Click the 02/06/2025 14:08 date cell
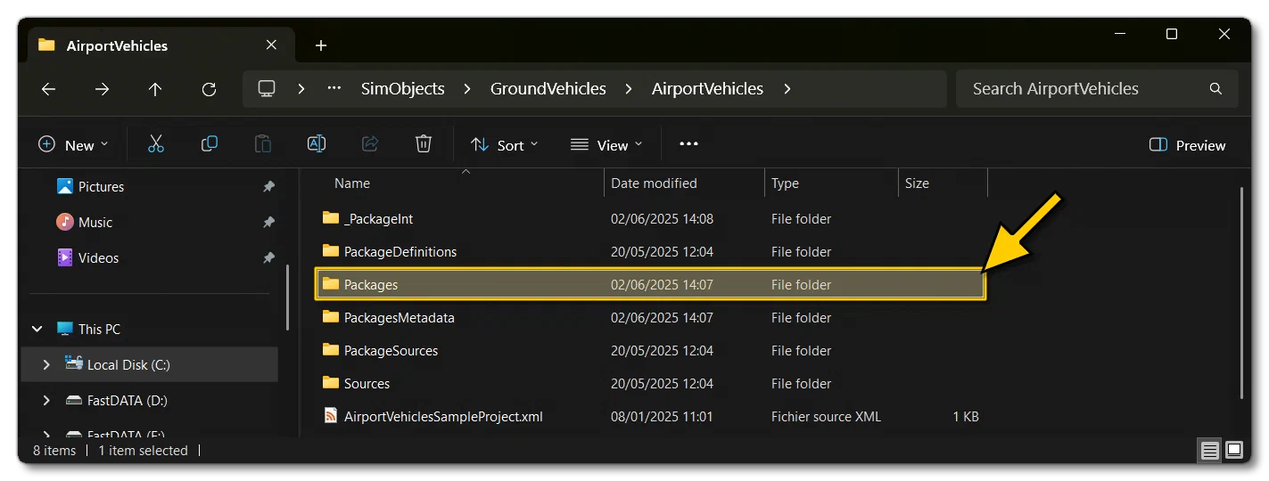Viewport: 1269px width, 481px height. [x=662, y=218]
